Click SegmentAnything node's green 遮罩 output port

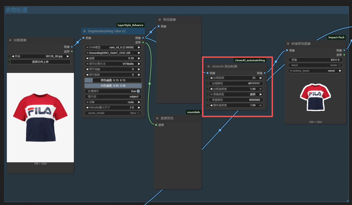click(x=143, y=42)
